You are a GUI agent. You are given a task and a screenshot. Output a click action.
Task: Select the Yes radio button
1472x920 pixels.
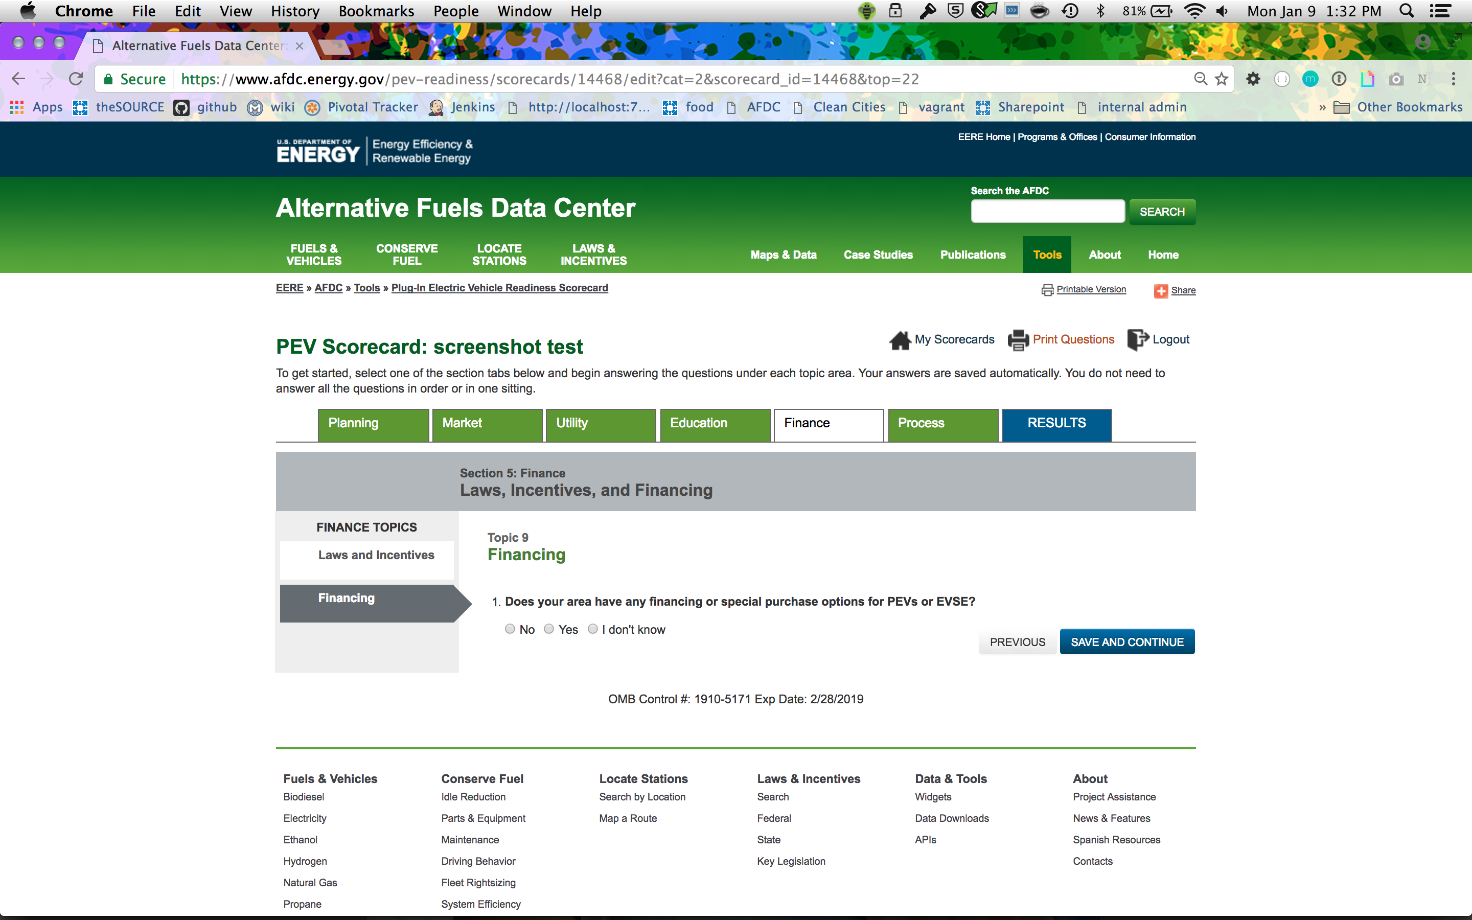[548, 629]
